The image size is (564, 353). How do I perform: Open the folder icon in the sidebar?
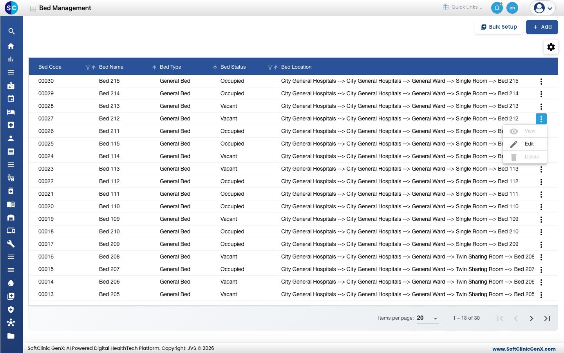(x=11, y=336)
